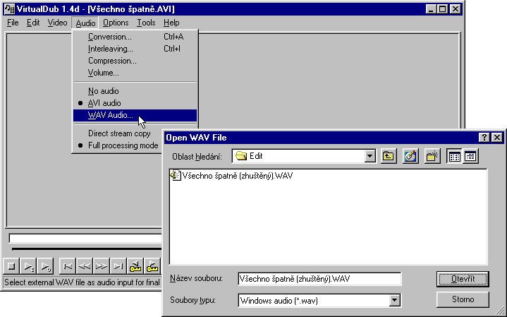Viewport: 507px width, 317px height.
Task: Click the Stop button in VirtualDub playback bar
Action: [11, 266]
